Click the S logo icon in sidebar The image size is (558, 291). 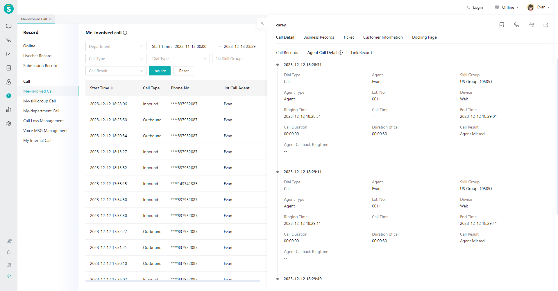tap(9, 9)
